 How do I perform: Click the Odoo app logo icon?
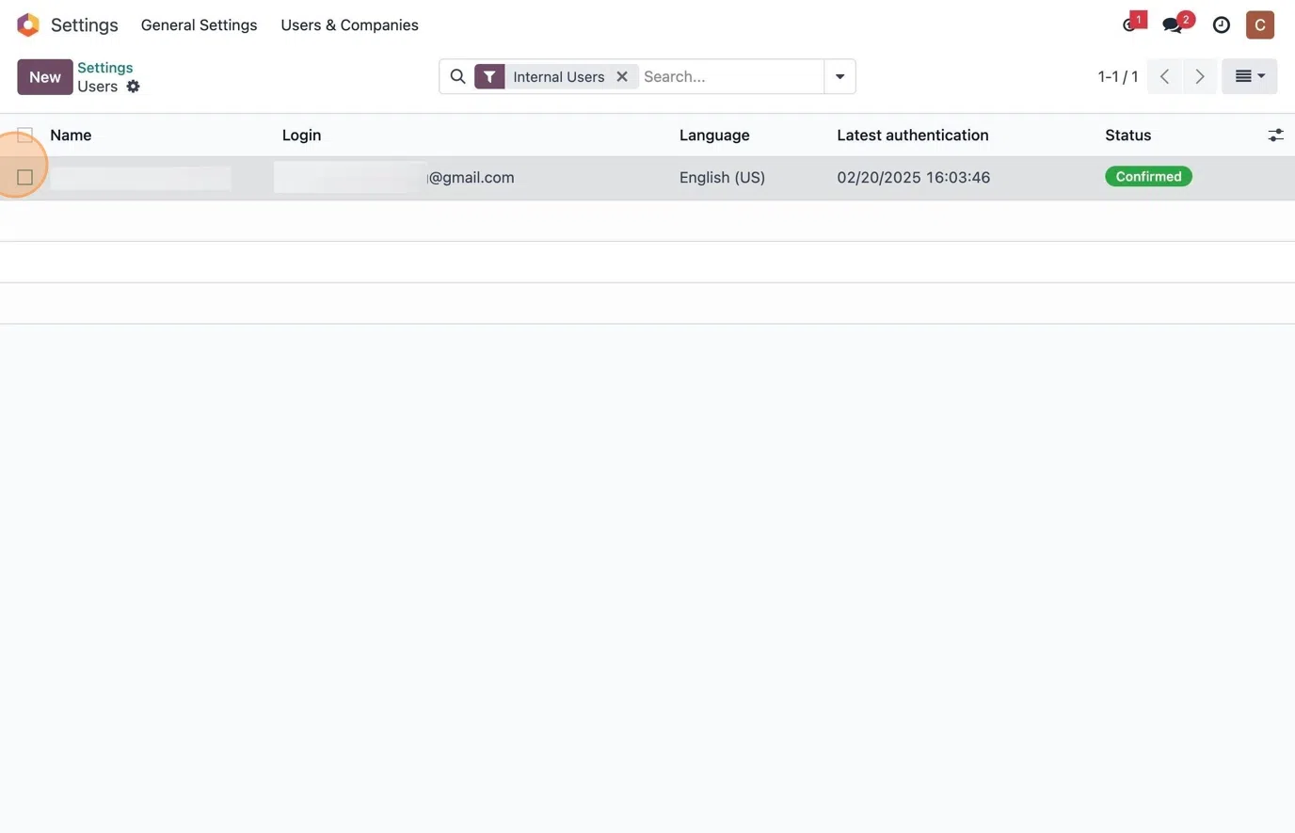tap(28, 24)
